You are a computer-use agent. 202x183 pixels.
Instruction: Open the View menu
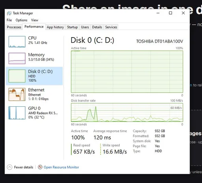(35, 20)
